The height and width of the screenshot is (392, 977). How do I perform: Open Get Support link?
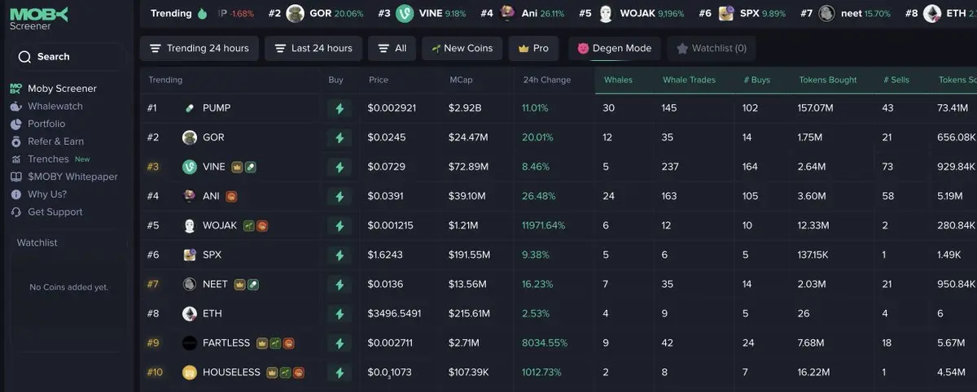55,212
